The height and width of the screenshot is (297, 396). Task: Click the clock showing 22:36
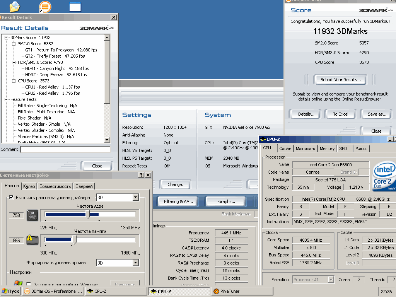tap(386, 292)
